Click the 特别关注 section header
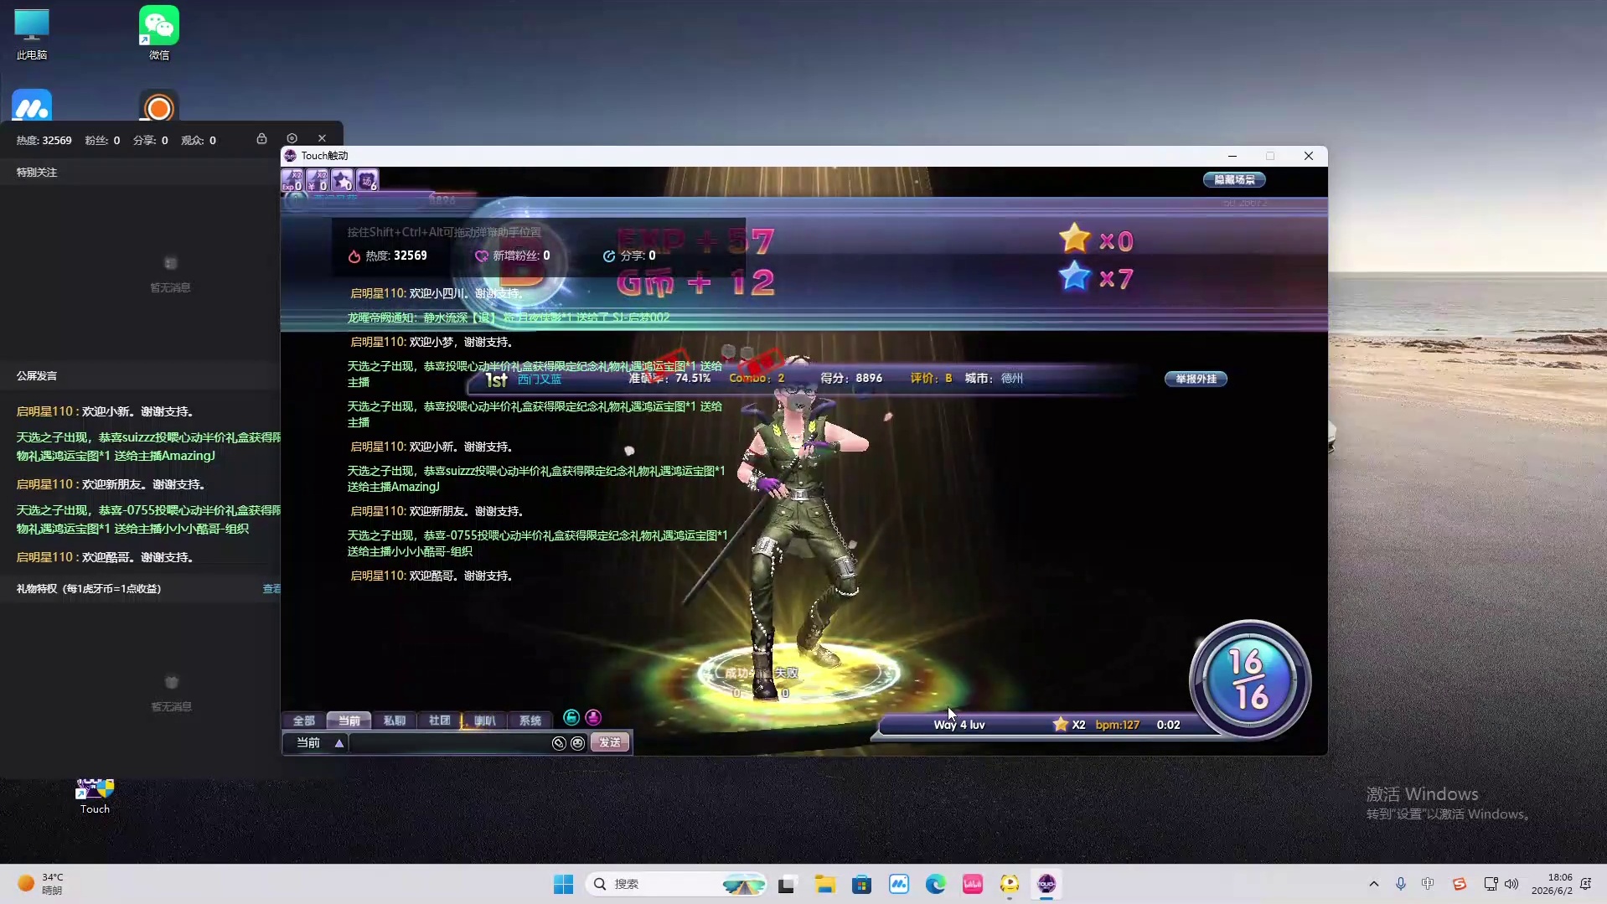1607x904 pixels. tap(37, 173)
